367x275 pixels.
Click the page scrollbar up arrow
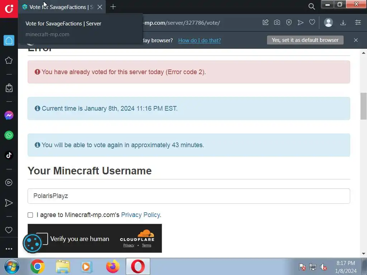[x=363, y=53]
